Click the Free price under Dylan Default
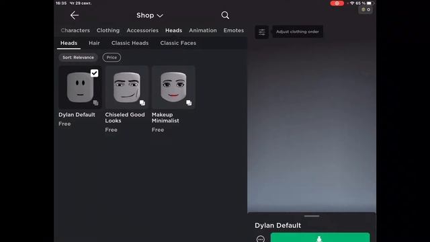 pos(64,124)
